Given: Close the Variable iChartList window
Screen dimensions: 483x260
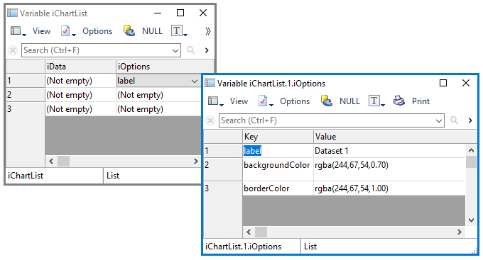Looking at the screenshot, I should pos(203,13).
